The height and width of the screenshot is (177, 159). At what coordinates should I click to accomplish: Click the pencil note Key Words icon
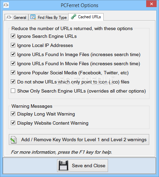coord(14,140)
